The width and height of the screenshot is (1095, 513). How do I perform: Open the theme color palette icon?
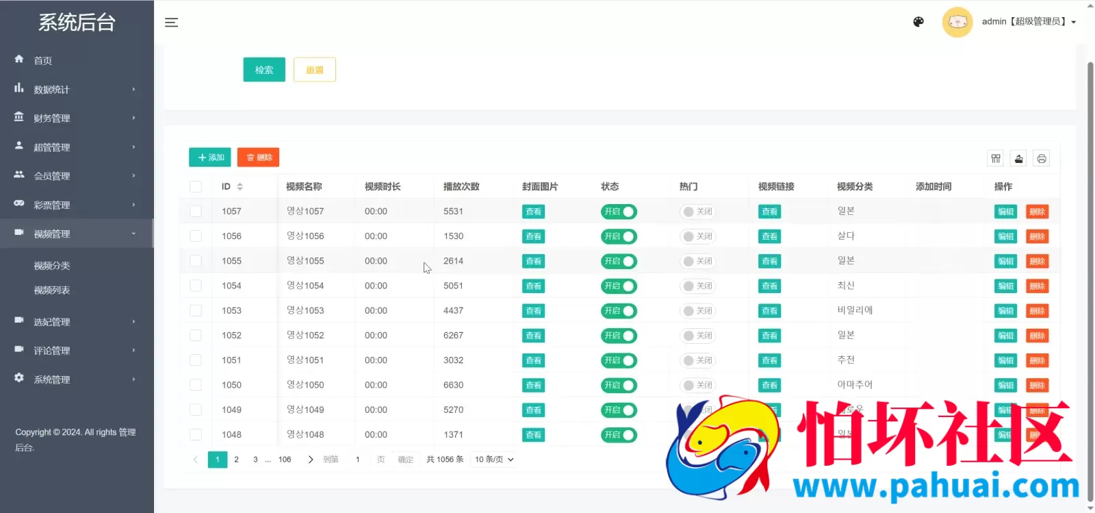(x=918, y=22)
